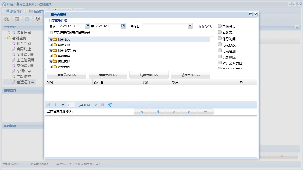Go to previous log detail record
Viewport: 303px width, 170px height.
[158, 112]
